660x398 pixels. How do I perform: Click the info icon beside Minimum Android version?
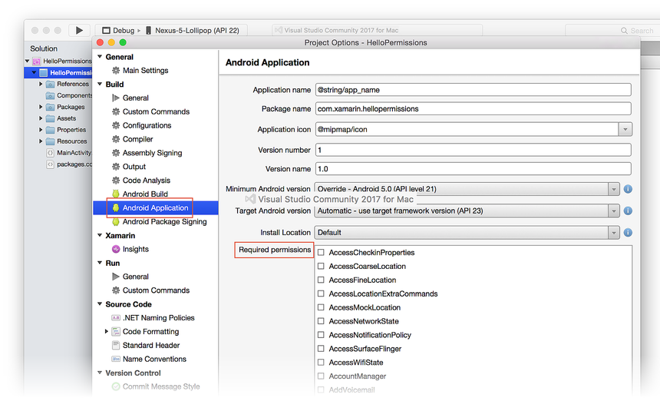tap(627, 189)
